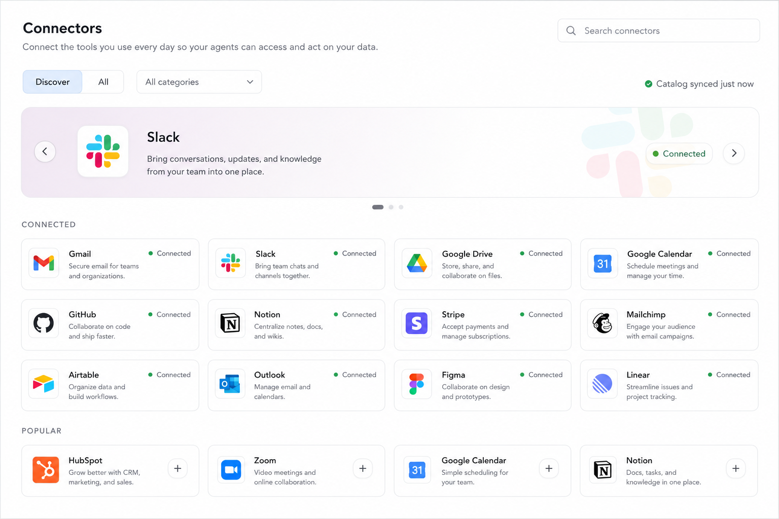Select the third carousel page dot
779x519 pixels.
[x=401, y=207]
